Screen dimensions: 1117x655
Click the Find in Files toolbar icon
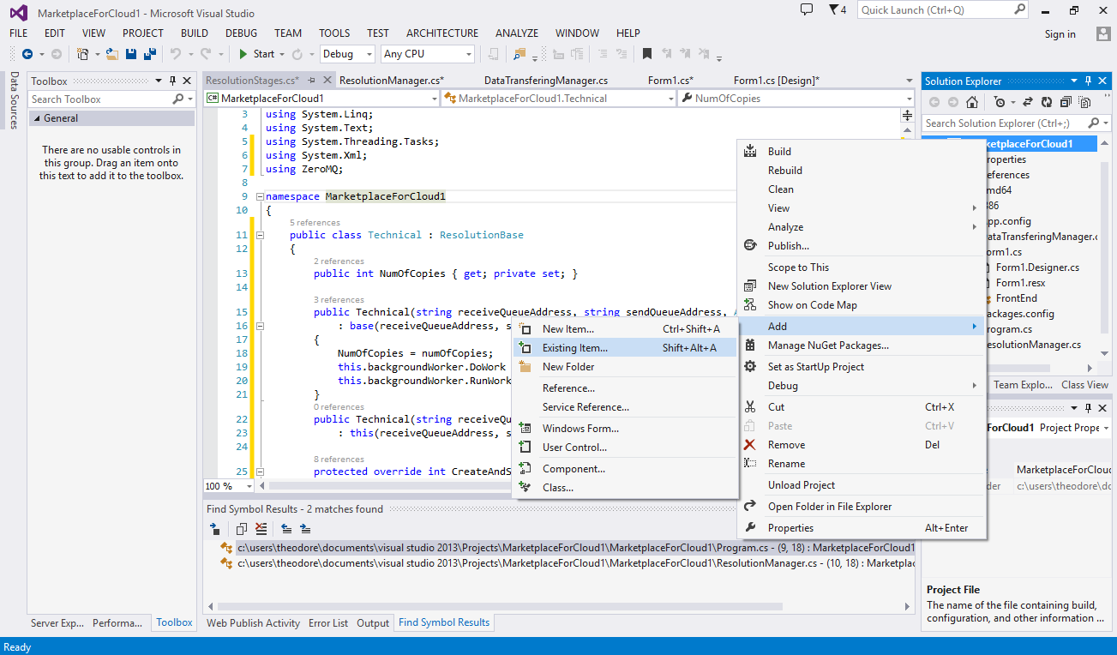coord(519,54)
